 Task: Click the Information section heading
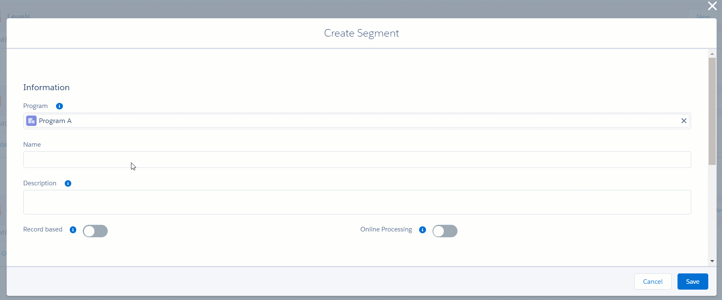[x=46, y=87]
